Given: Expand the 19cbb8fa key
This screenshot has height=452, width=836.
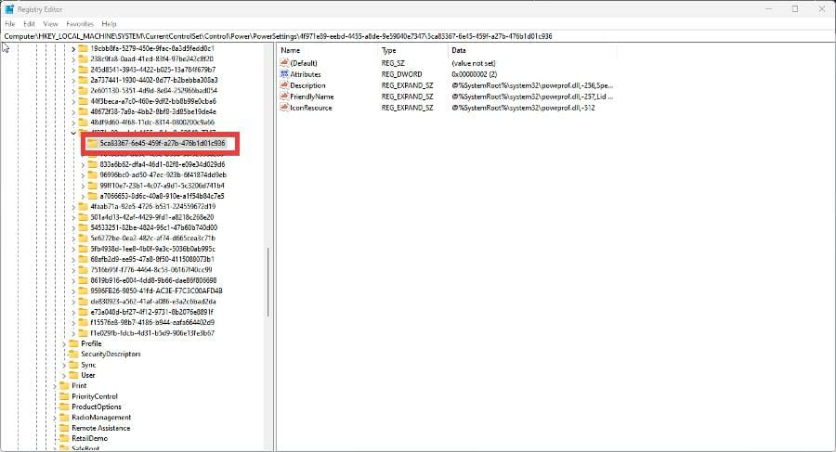Looking at the screenshot, I should tap(73, 48).
